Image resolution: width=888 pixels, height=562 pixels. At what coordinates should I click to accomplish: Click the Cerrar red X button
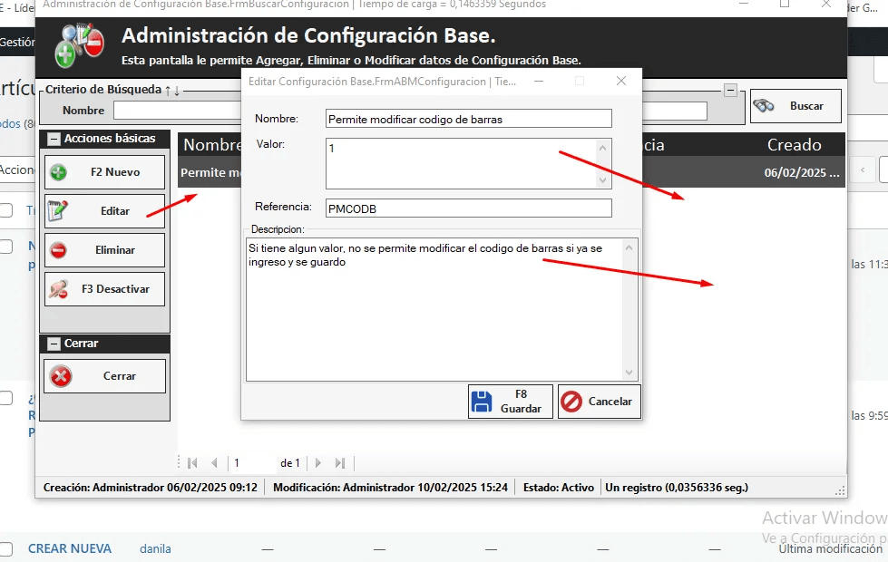click(x=104, y=376)
